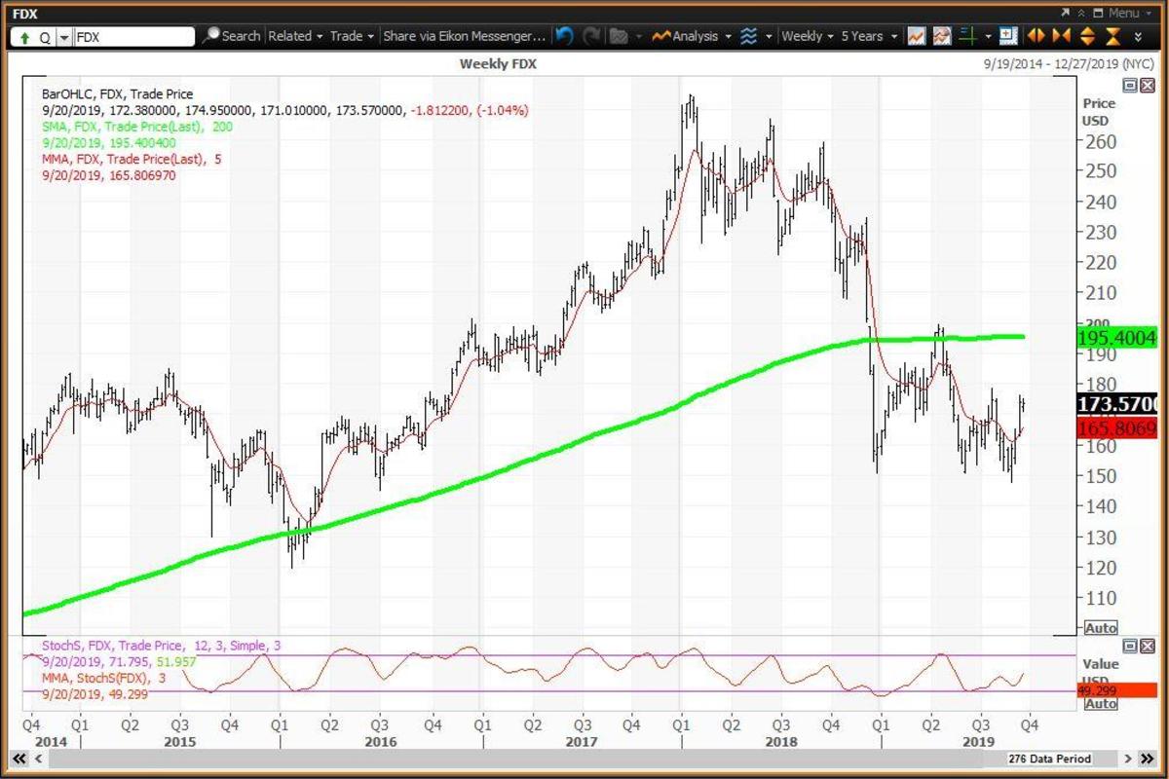The image size is (1169, 779).
Task: Click the Undo icon
Action: coord(562,36)
